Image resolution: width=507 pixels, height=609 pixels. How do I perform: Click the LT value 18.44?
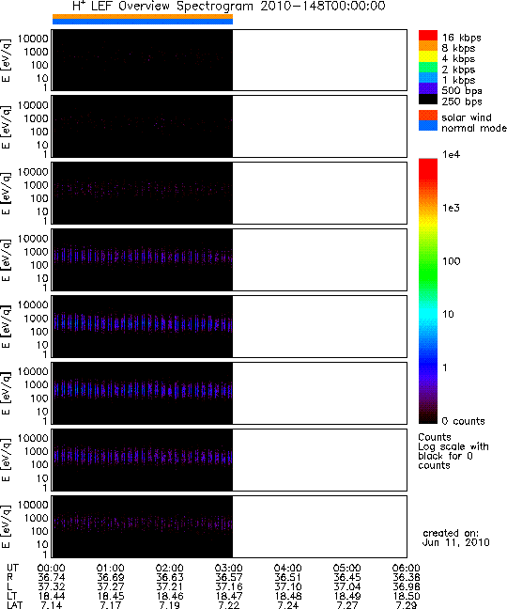[x=52, y=596]
